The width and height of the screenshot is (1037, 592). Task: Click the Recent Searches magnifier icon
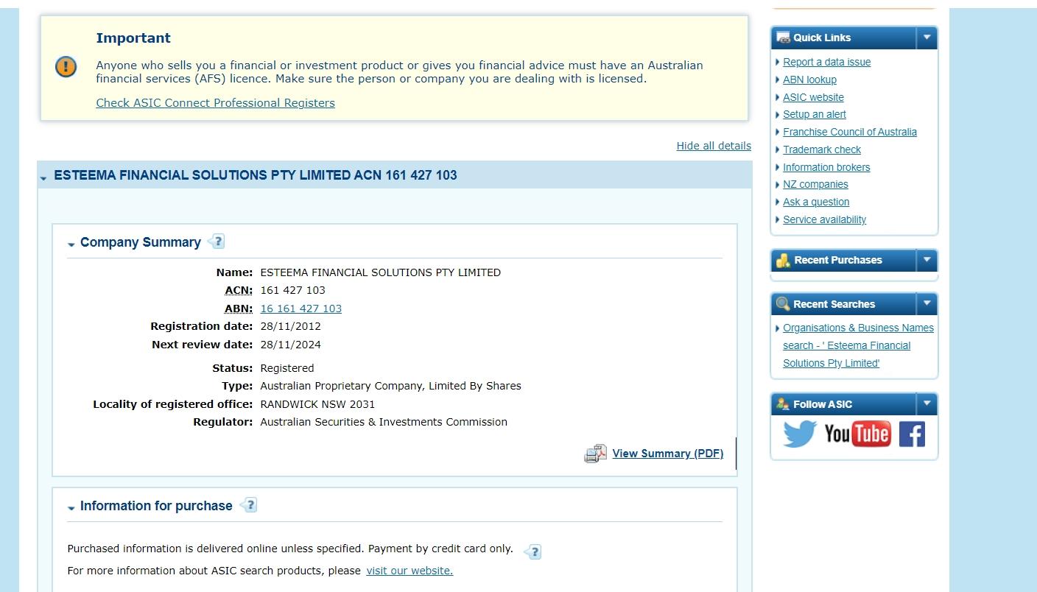(783, 304)
